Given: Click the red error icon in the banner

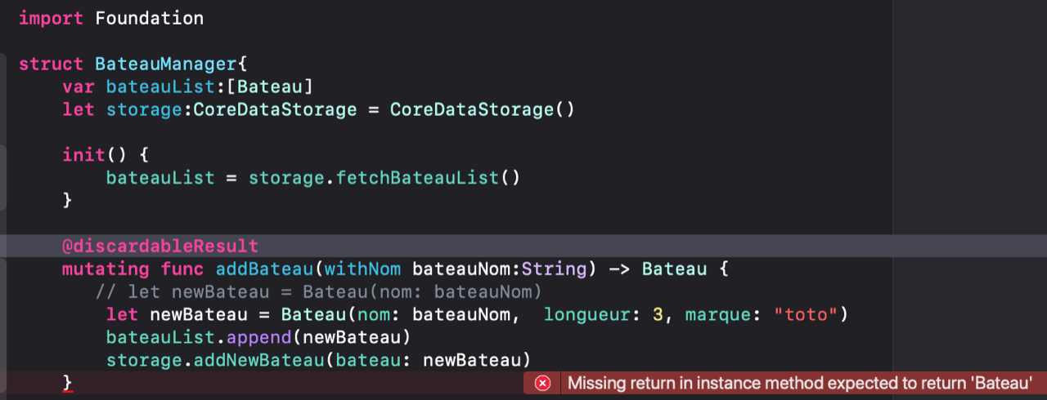Looking at the screenshot, I should pyautogui.click(x=542, y=383).
